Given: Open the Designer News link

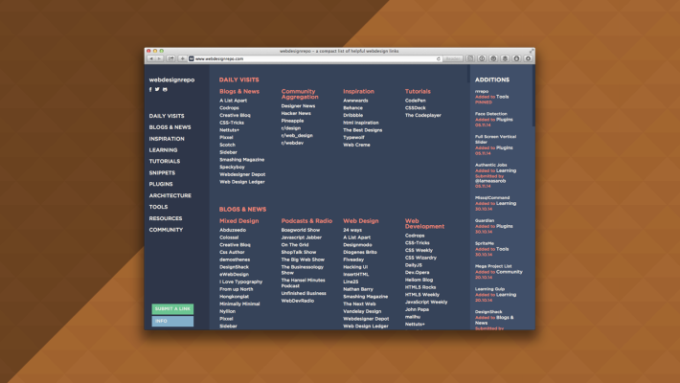Looking at the screenshot, I should click(298, 106).
